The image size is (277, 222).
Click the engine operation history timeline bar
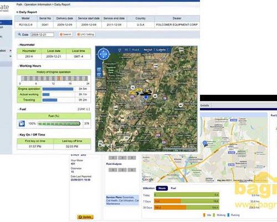coord(54,78)
